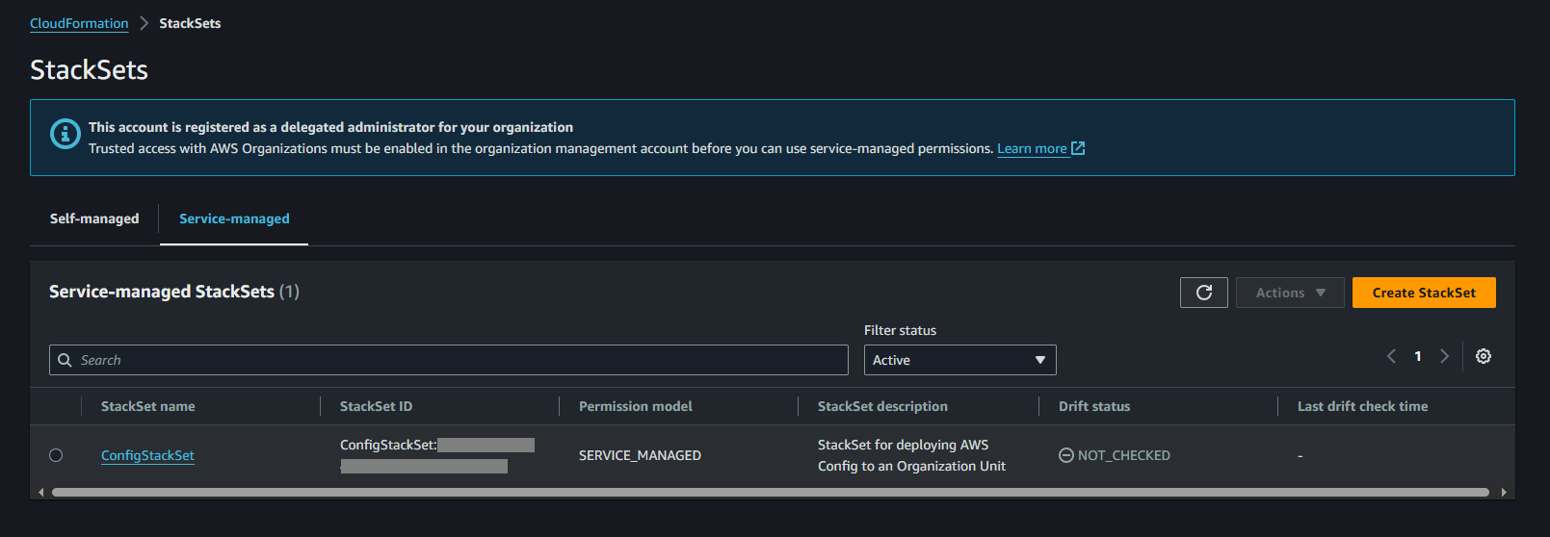Go to previous page arrow

pyautogui.click(x=1391, y=356)
